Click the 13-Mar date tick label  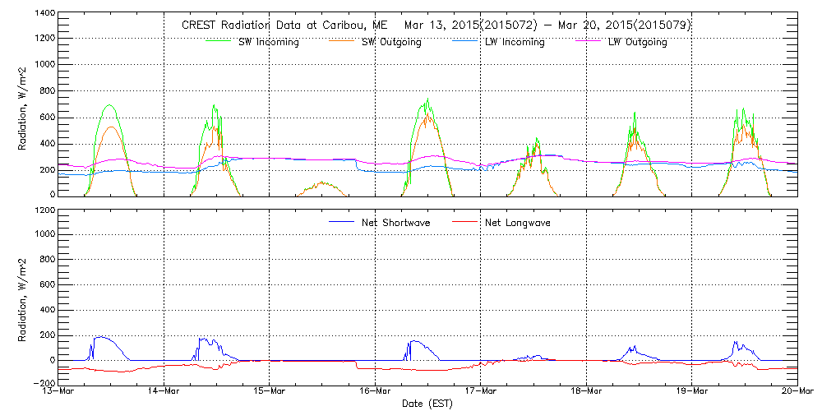tap(58, 391)
